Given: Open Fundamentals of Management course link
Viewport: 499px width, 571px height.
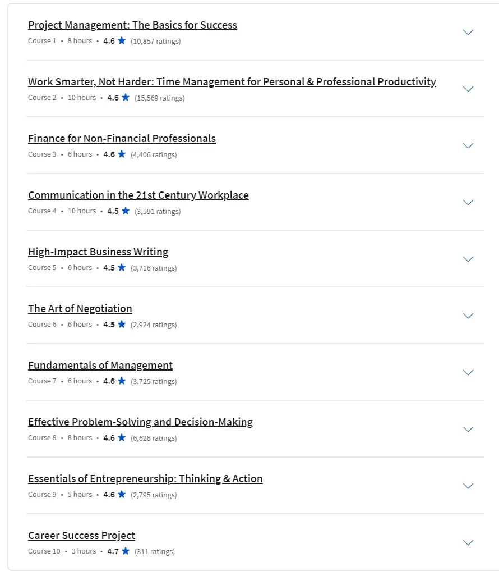Looking at the screenshot, I should pos(100,366).
